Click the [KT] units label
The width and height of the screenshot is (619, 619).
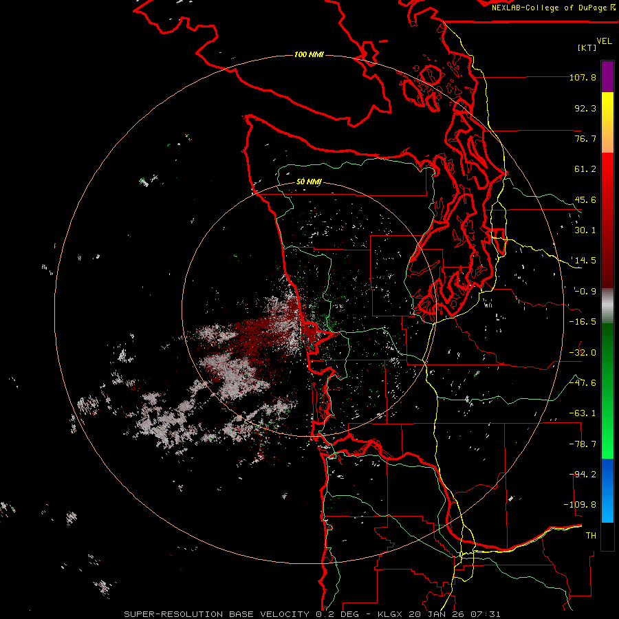(x=587, y=47)
